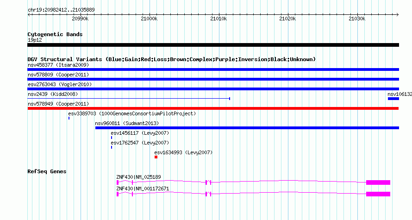Click the nsv960811 (Sudmant2013) label

point(127,123)
